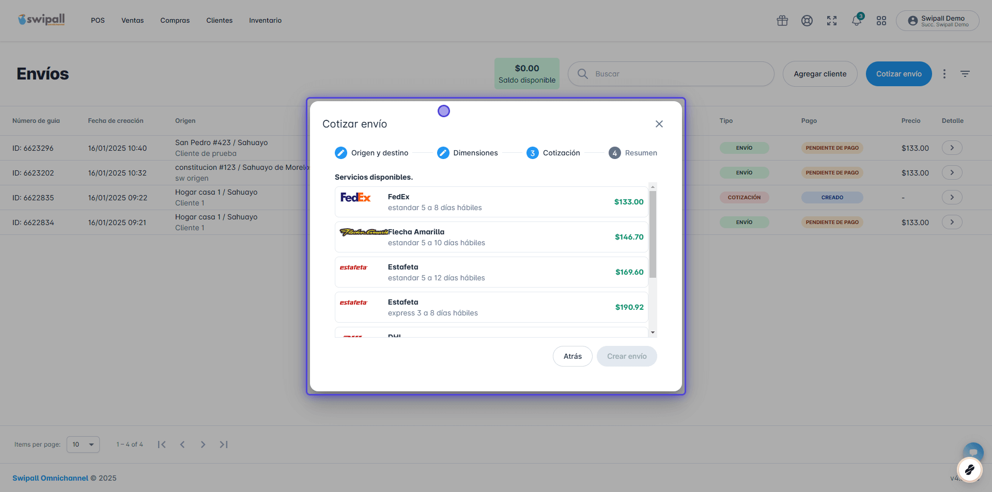Viewport: 992px width, 492px height.
Task: Go to next page of results
Action: coord(203,445)
